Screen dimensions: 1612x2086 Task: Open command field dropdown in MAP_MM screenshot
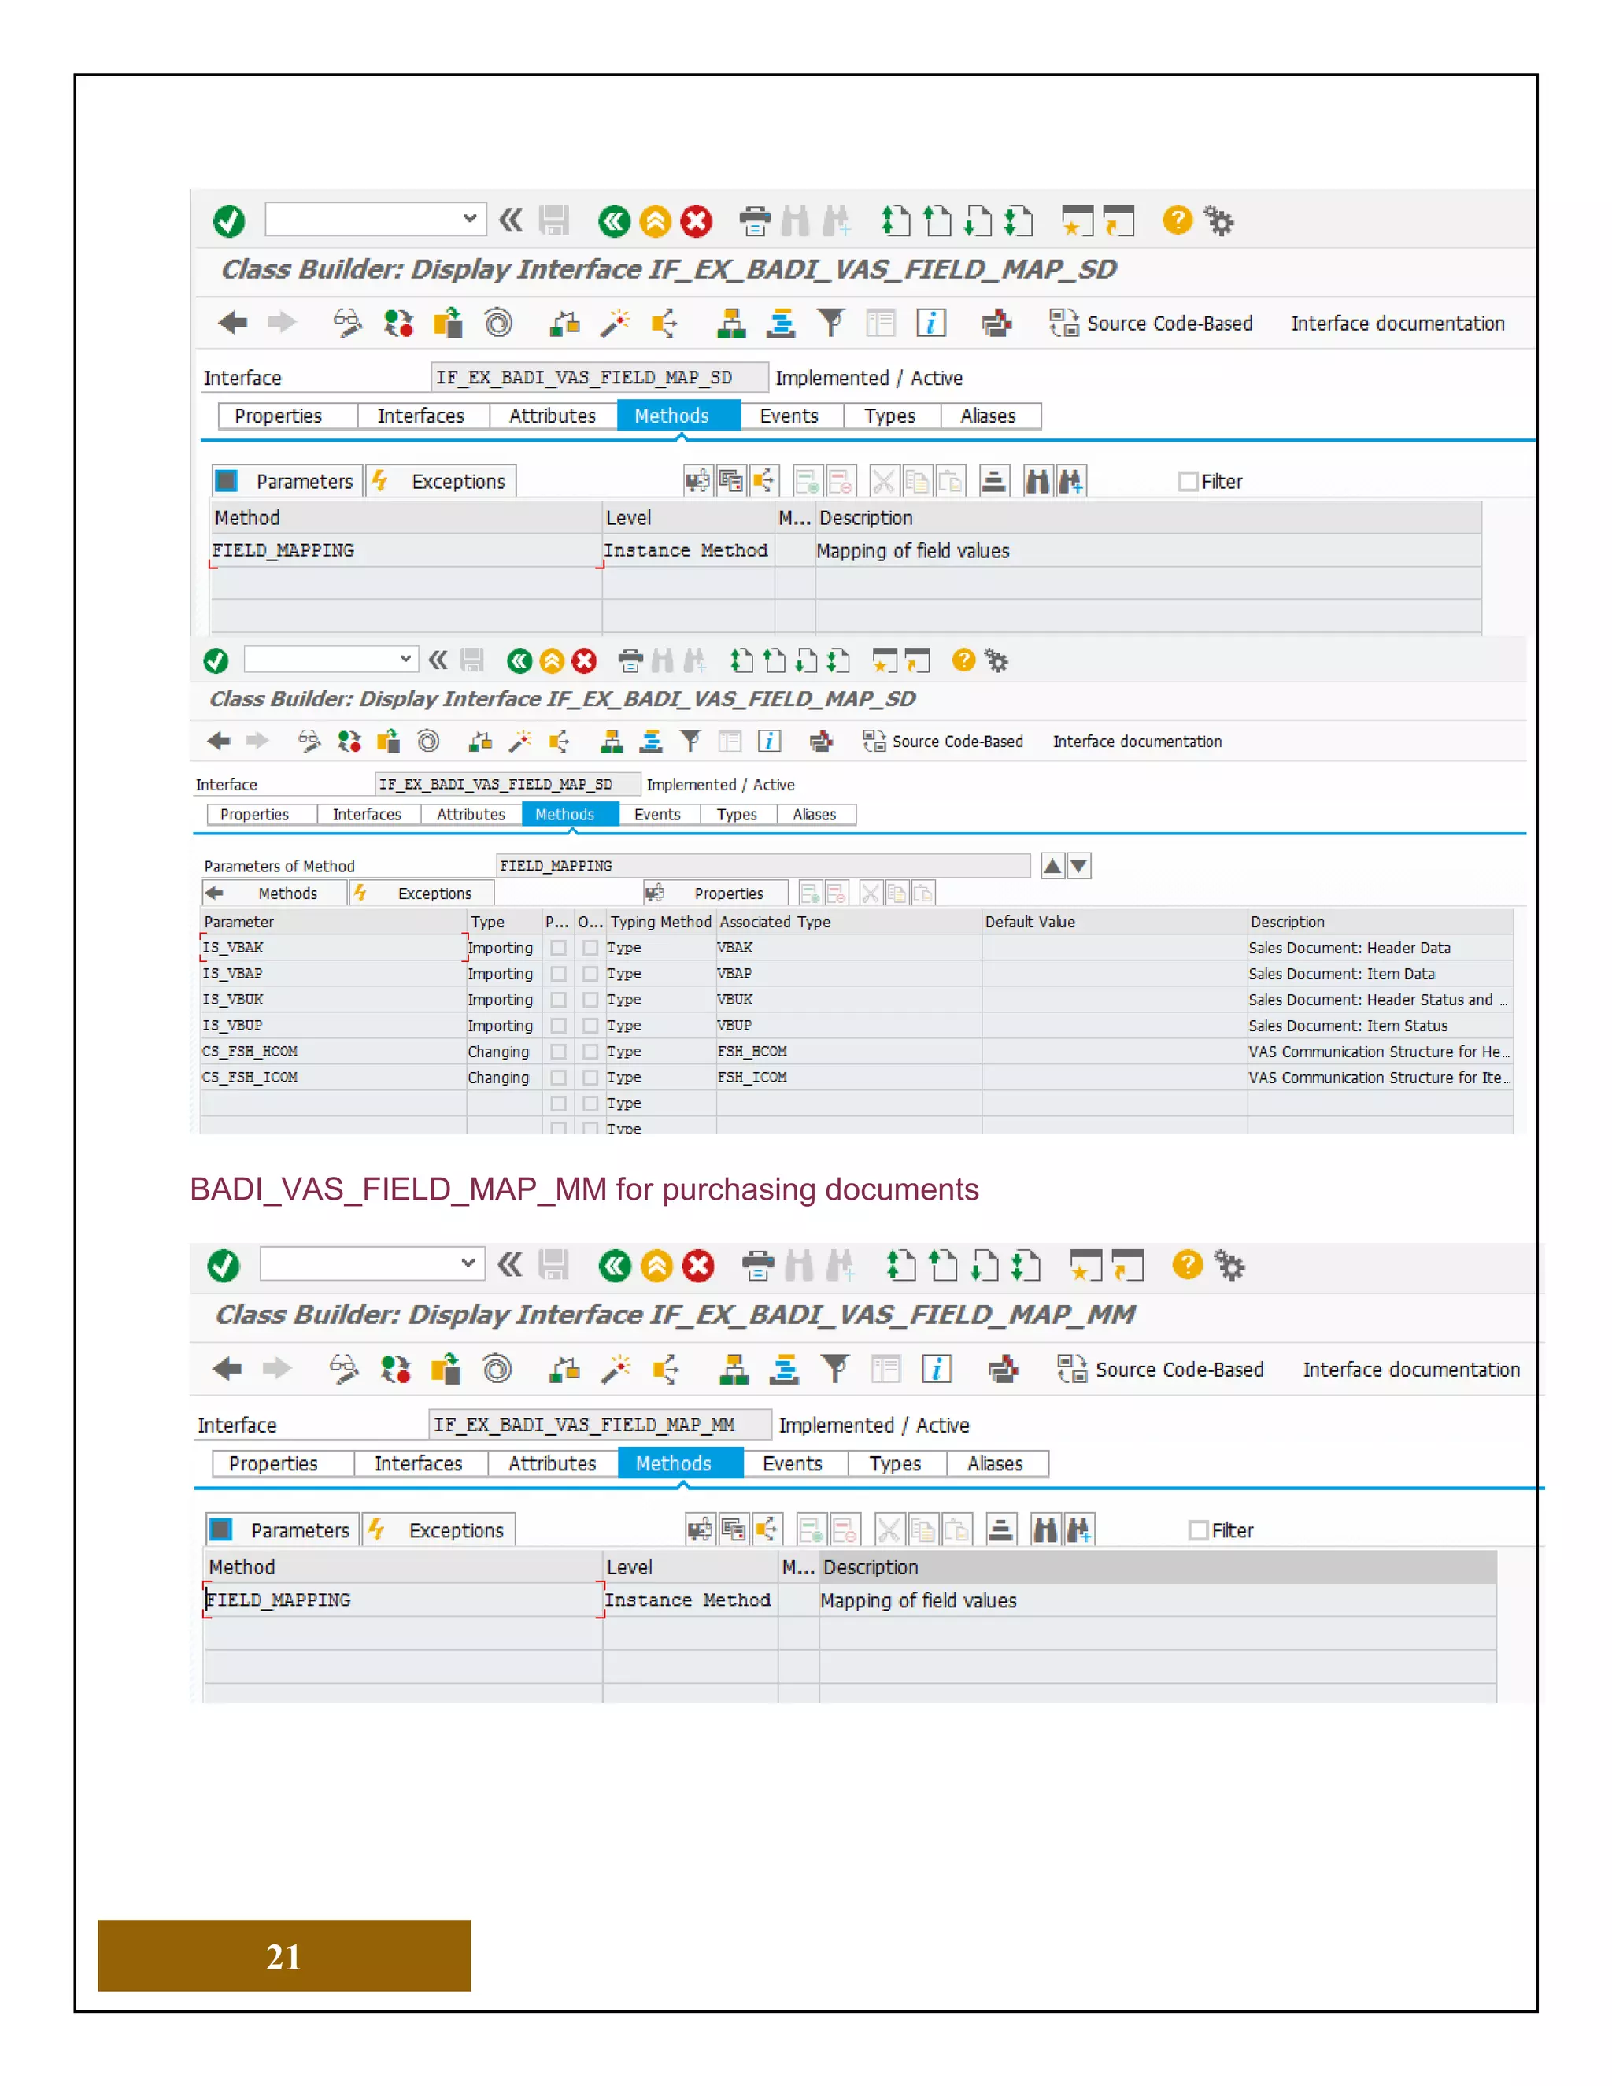pos(468,1263)
